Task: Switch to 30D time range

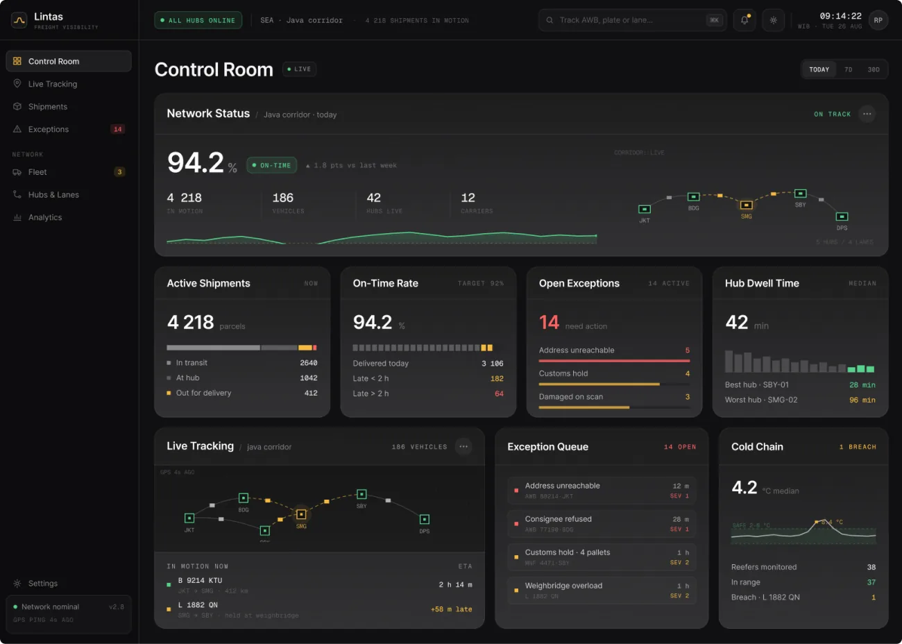Action: pyautogui.click(x=874, y=69)
